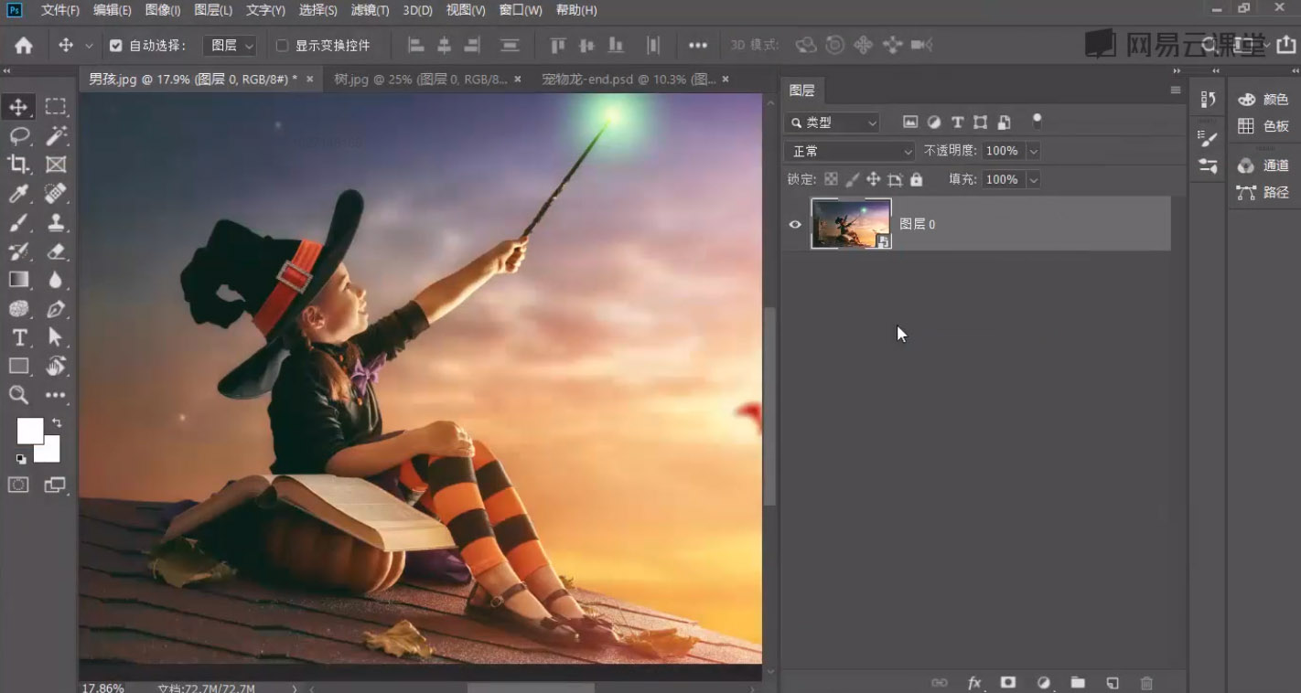
Task: Open the status bar info arrow
Action: point(295,688)
